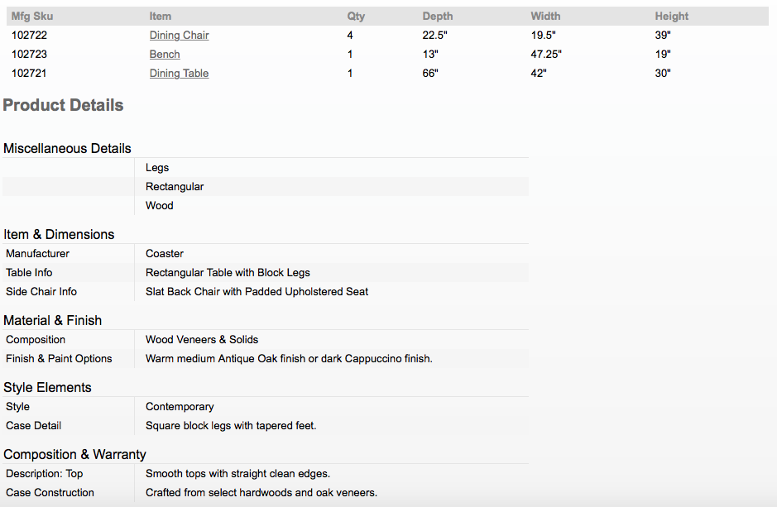Open the Dining Chair link
This screenshot has height=507, width=777.
[179, 36]
